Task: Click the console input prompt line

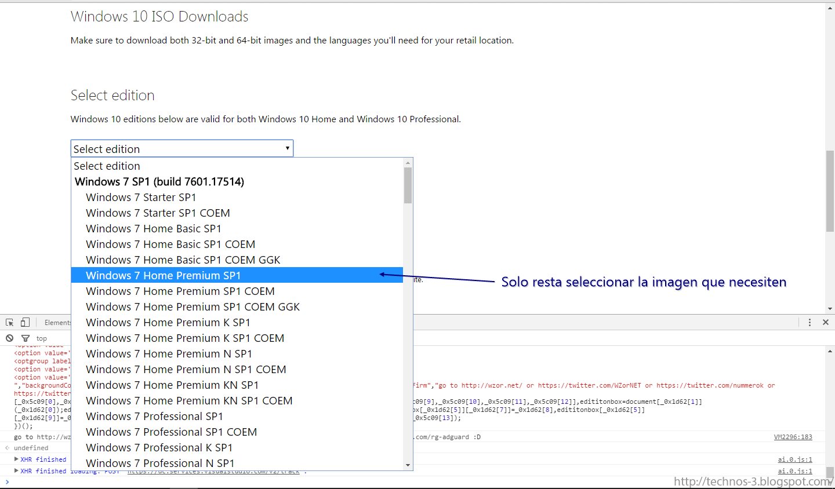Action: click(412, 482)
